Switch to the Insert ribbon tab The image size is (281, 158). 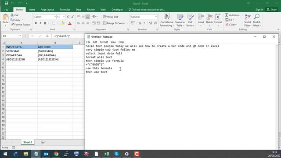tap(32, 10)
